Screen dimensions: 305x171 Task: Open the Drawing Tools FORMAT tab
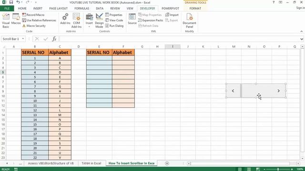click(195, 9)
